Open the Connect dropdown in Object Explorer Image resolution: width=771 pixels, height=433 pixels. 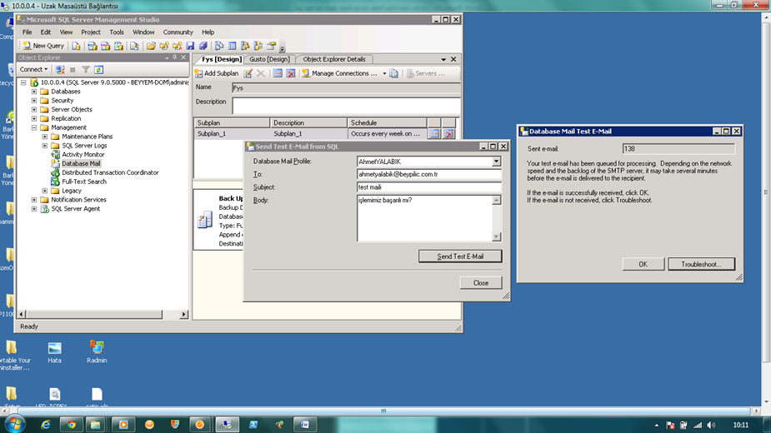34,70
